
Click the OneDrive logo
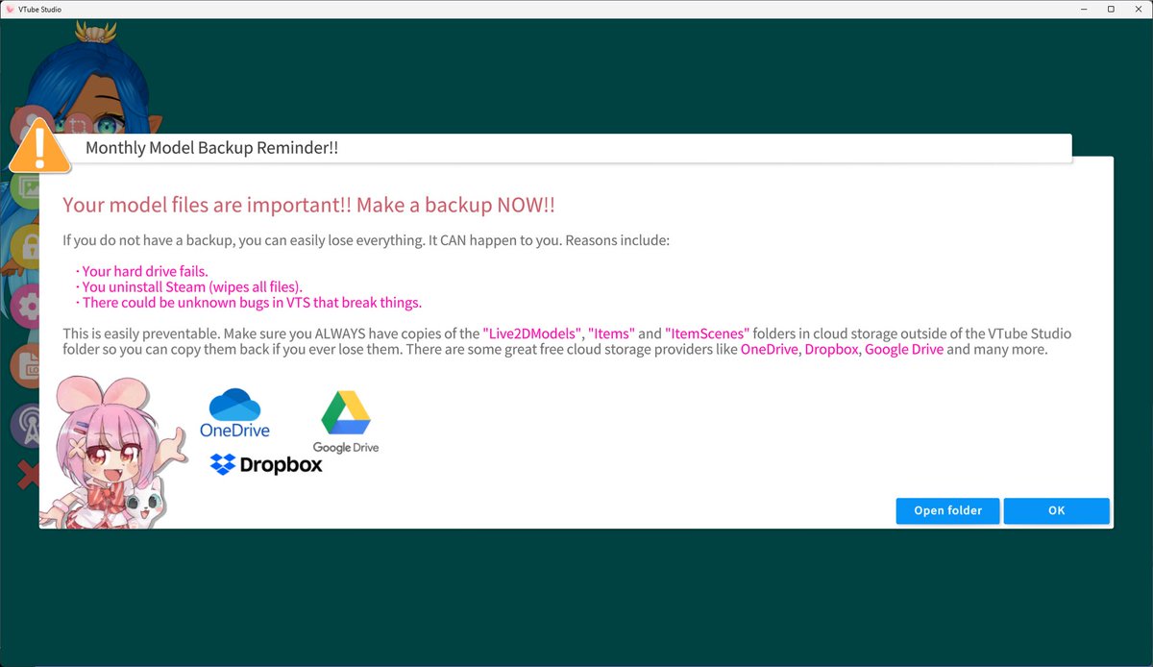coord(234,413)
